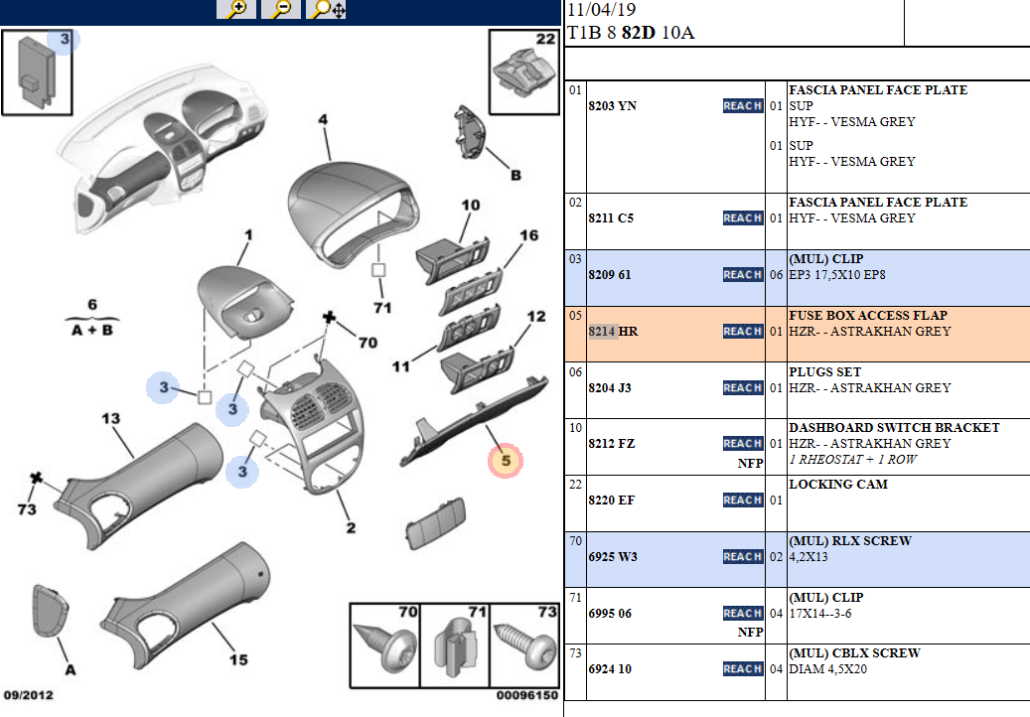
Task: Click the part number 8203 YN
Action: point(612,105)
